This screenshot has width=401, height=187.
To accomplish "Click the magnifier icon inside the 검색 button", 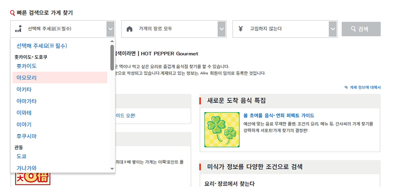I will tap(353, 29).
